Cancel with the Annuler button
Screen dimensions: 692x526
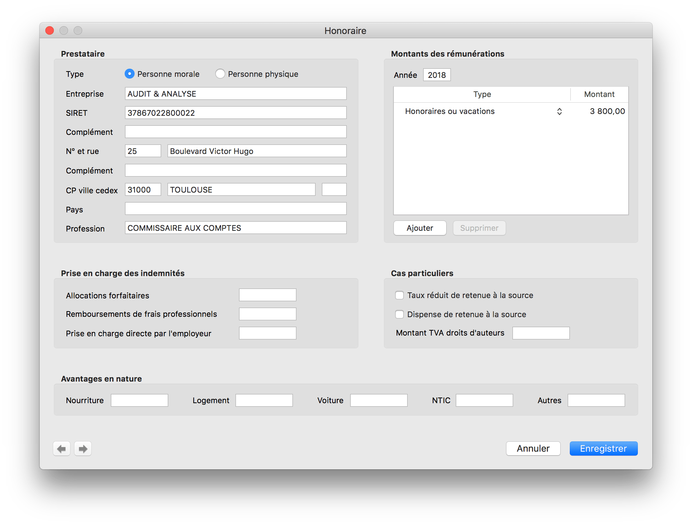tap(533, 448)
